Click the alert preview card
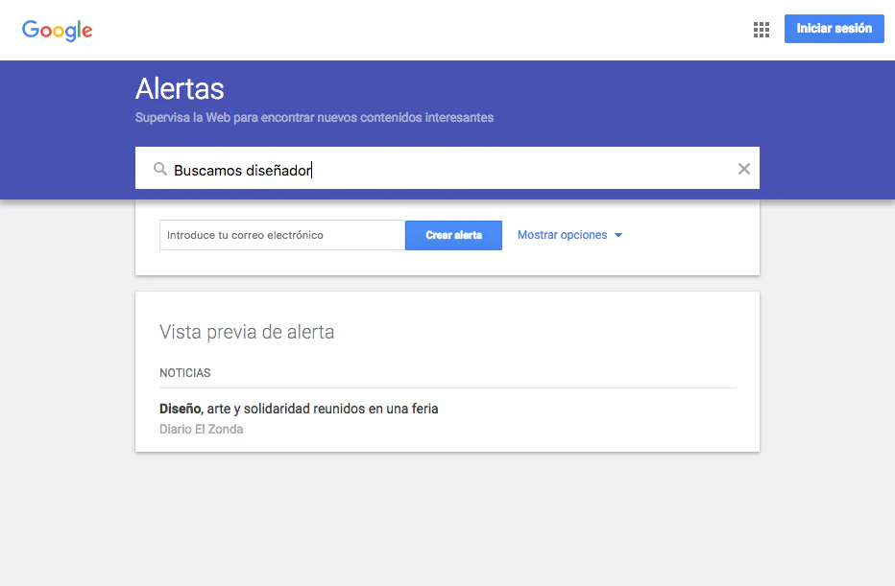895x586 pixels. click(x=447, y=371)
